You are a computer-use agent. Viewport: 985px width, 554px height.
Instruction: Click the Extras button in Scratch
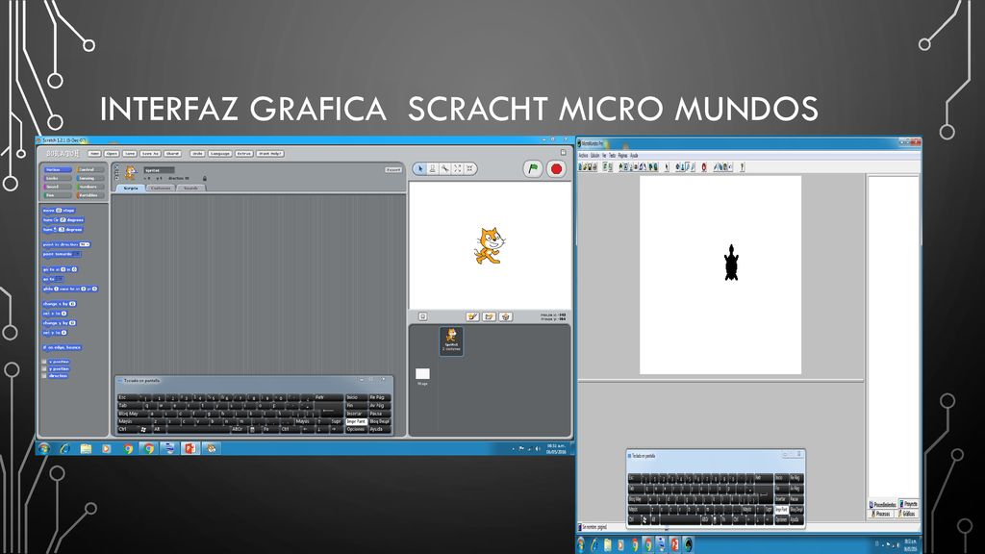(244, 153)
